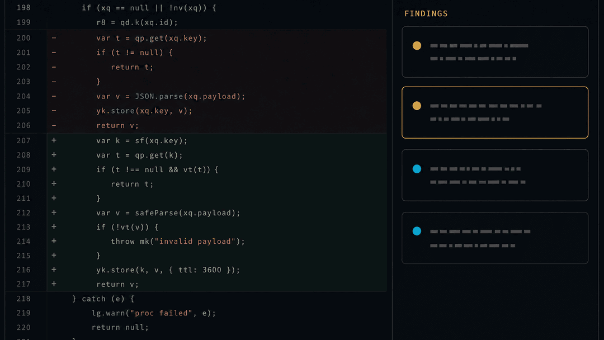Click yellow severity dot in highlighted finding
This screenshot has height=340, width=604.
[x=417, y=106]
